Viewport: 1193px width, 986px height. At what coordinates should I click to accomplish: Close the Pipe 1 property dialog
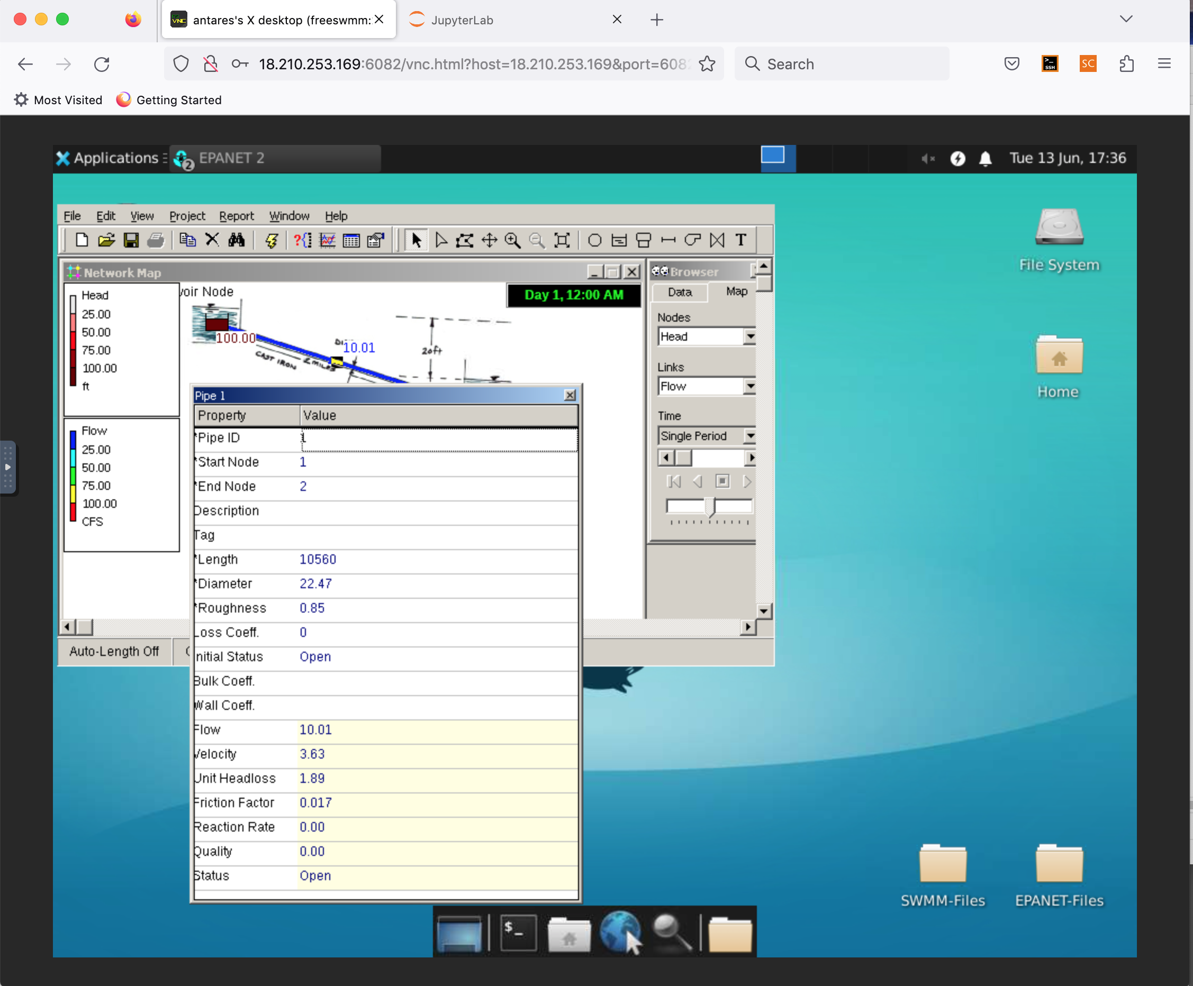click(570, 395)
